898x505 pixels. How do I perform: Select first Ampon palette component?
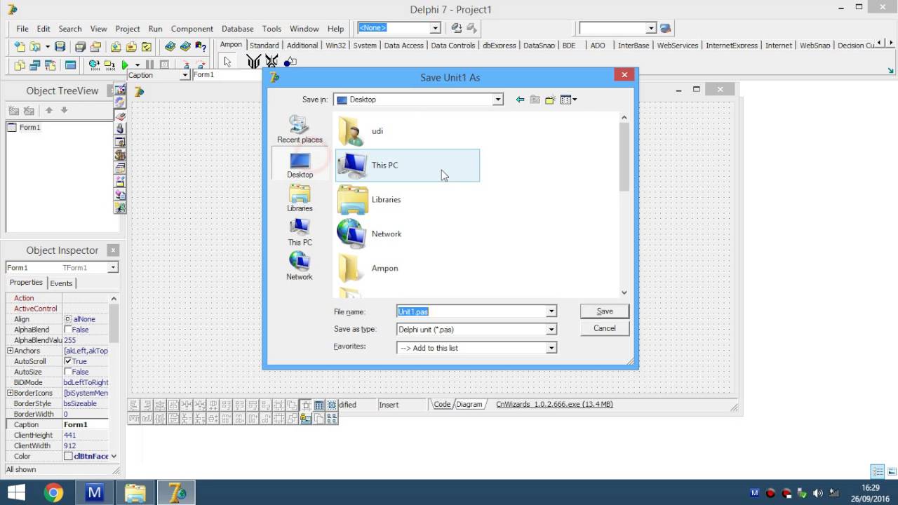(253, 62)
